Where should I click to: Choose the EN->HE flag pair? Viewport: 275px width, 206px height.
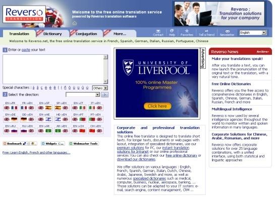[44, 119]
